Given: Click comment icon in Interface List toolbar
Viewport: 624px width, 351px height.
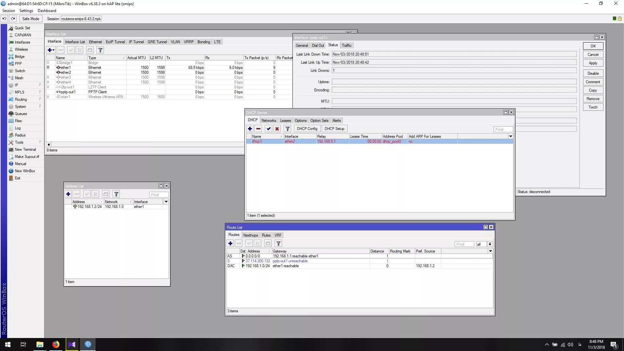Looking at the screenshot, I should coord(90,50).
